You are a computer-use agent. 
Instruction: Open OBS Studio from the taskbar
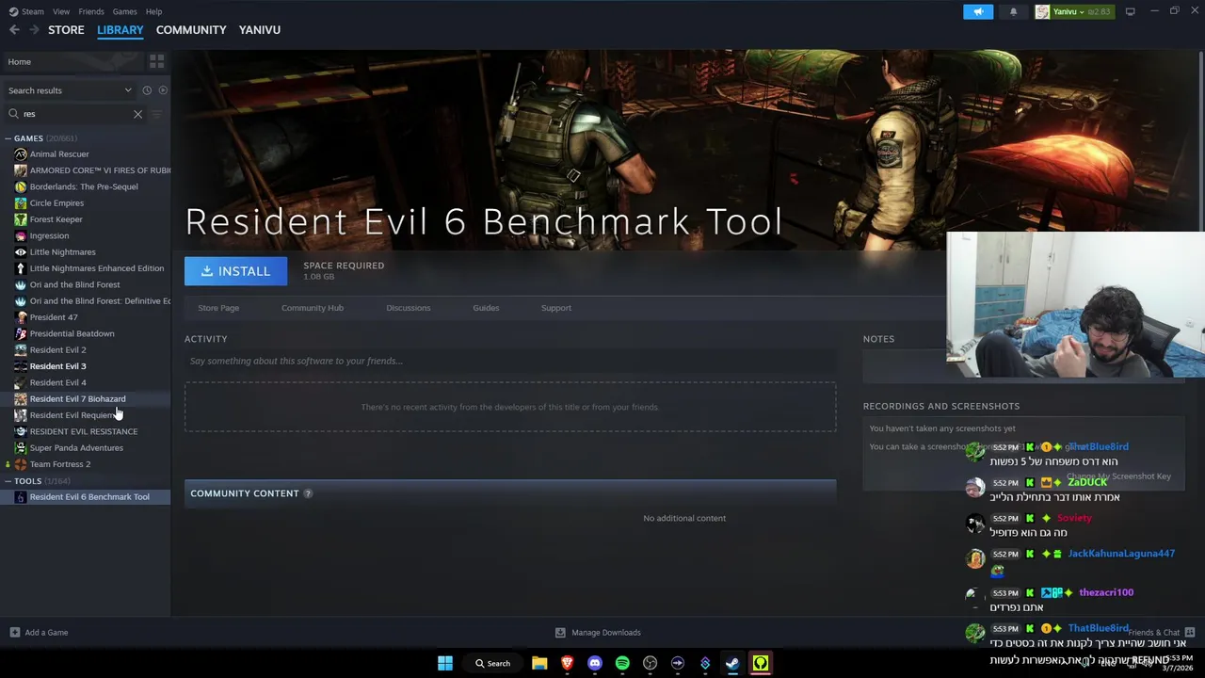650,663
